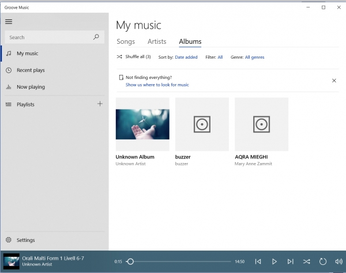
Task: Click the My music heading
Action: pos(138,25)
